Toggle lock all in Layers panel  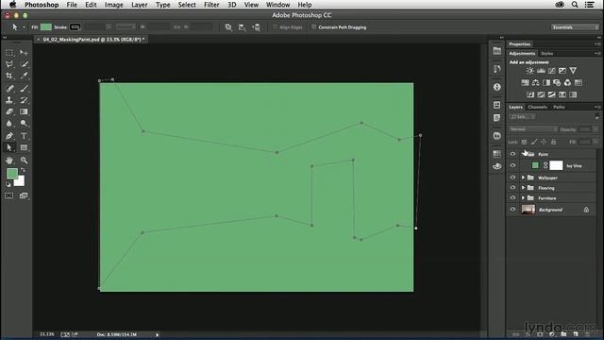point(554,142)
